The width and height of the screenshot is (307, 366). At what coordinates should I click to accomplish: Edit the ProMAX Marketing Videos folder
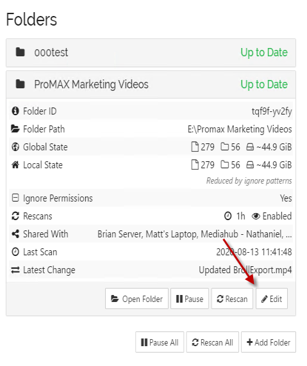click(x=272, y=299)
